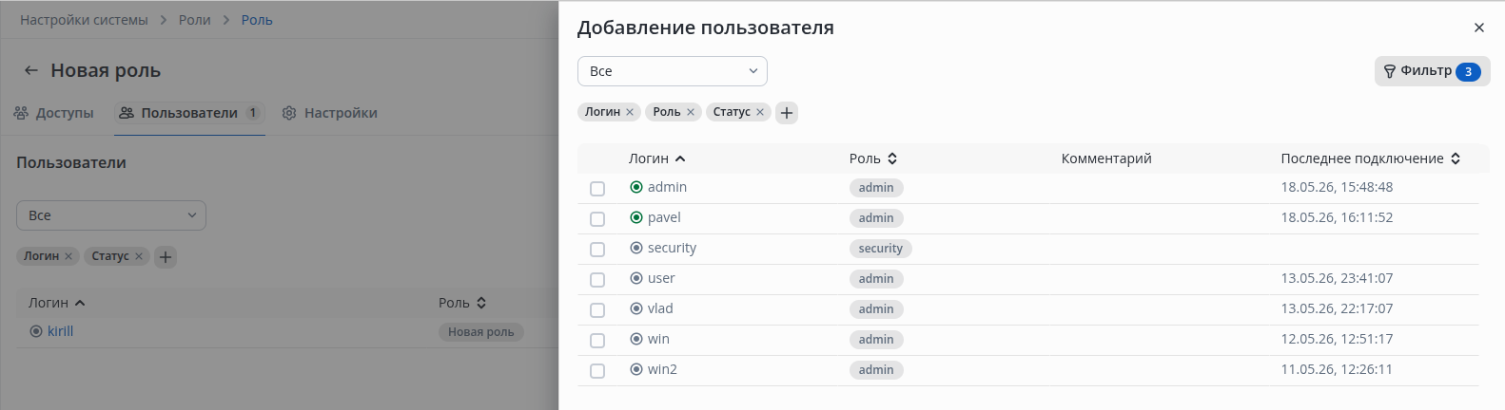Viewport: 1505px width, 410px height.
Task: Close the Добавление пользователя panel
Action: (x=1479, y=28)
